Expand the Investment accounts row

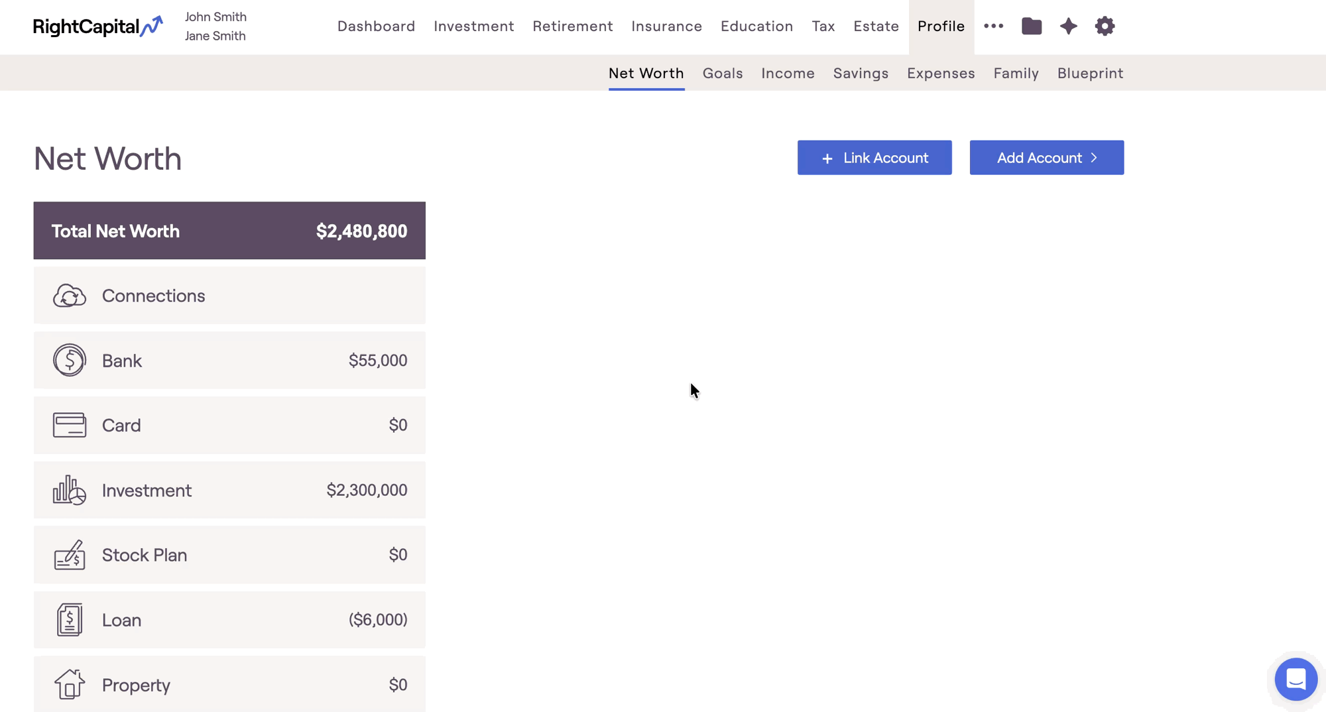(229, 490)
